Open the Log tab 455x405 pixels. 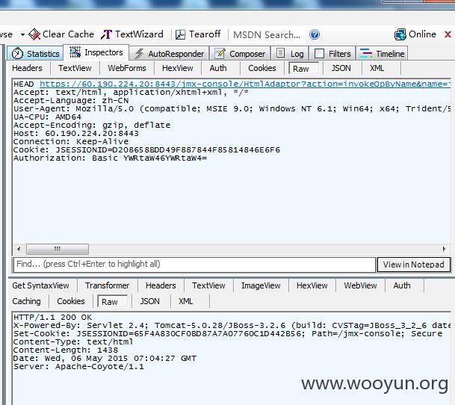[x=290, y=53]
